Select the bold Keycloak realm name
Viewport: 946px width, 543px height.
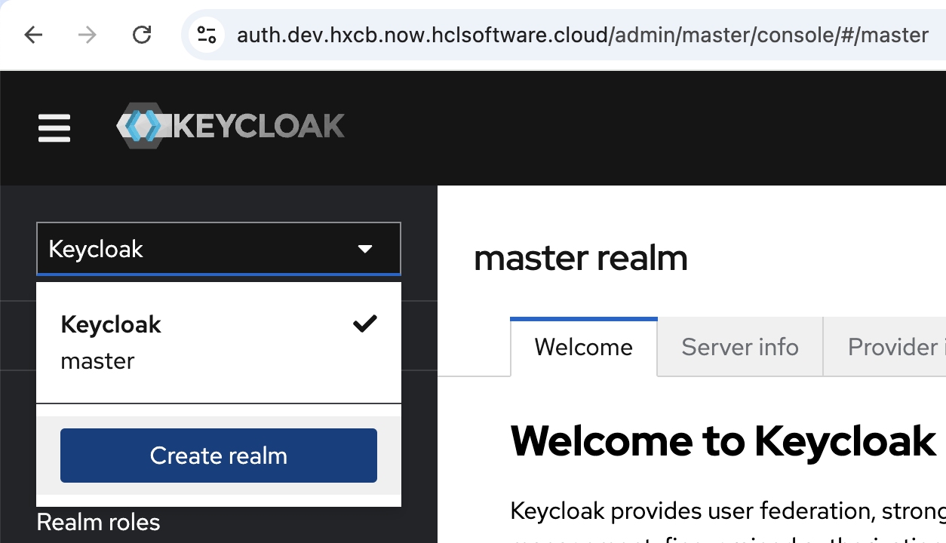111,324
